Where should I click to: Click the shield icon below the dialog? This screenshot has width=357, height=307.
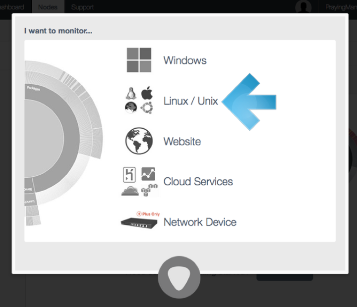click(x=179, y=279)
